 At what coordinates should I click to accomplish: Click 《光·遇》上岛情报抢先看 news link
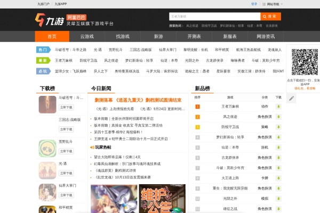click(114, 109)
